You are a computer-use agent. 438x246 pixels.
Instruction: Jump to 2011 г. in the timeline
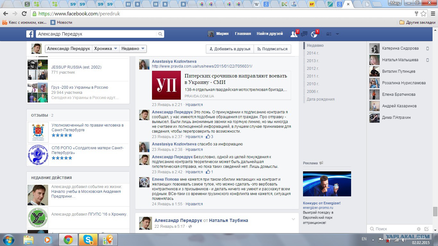pos(313,76)
